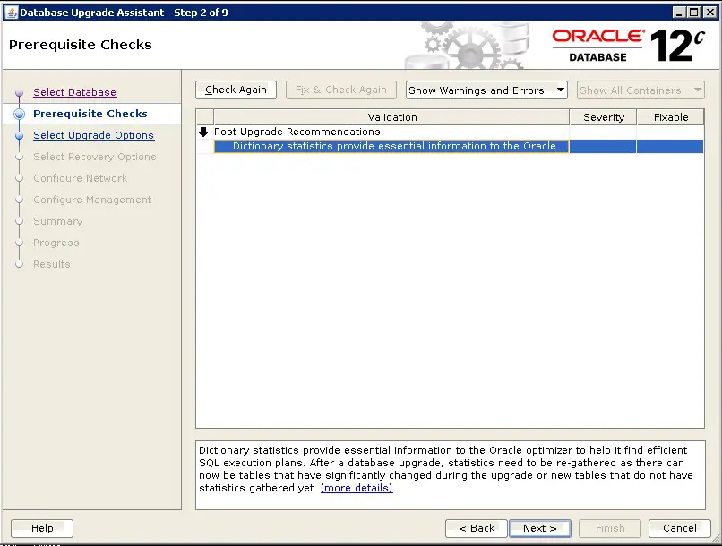Click the Select Upgrade Options step bullet icon
The image size is (722, 546).
(19, 136)
